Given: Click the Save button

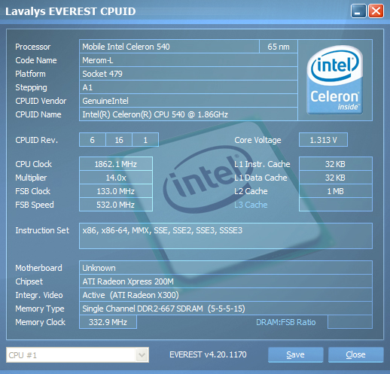Looking at the screenshot, I should click(x=295, y=354).
